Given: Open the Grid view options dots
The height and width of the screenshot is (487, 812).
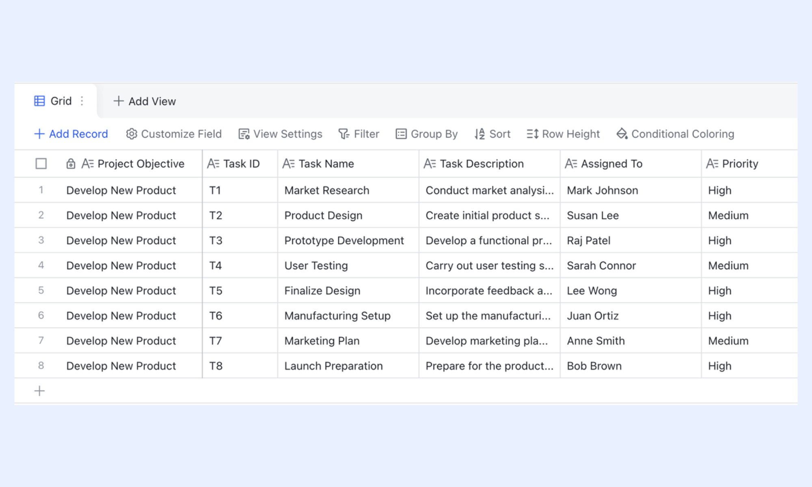Looking at the screenshot, I should [82, 101].
